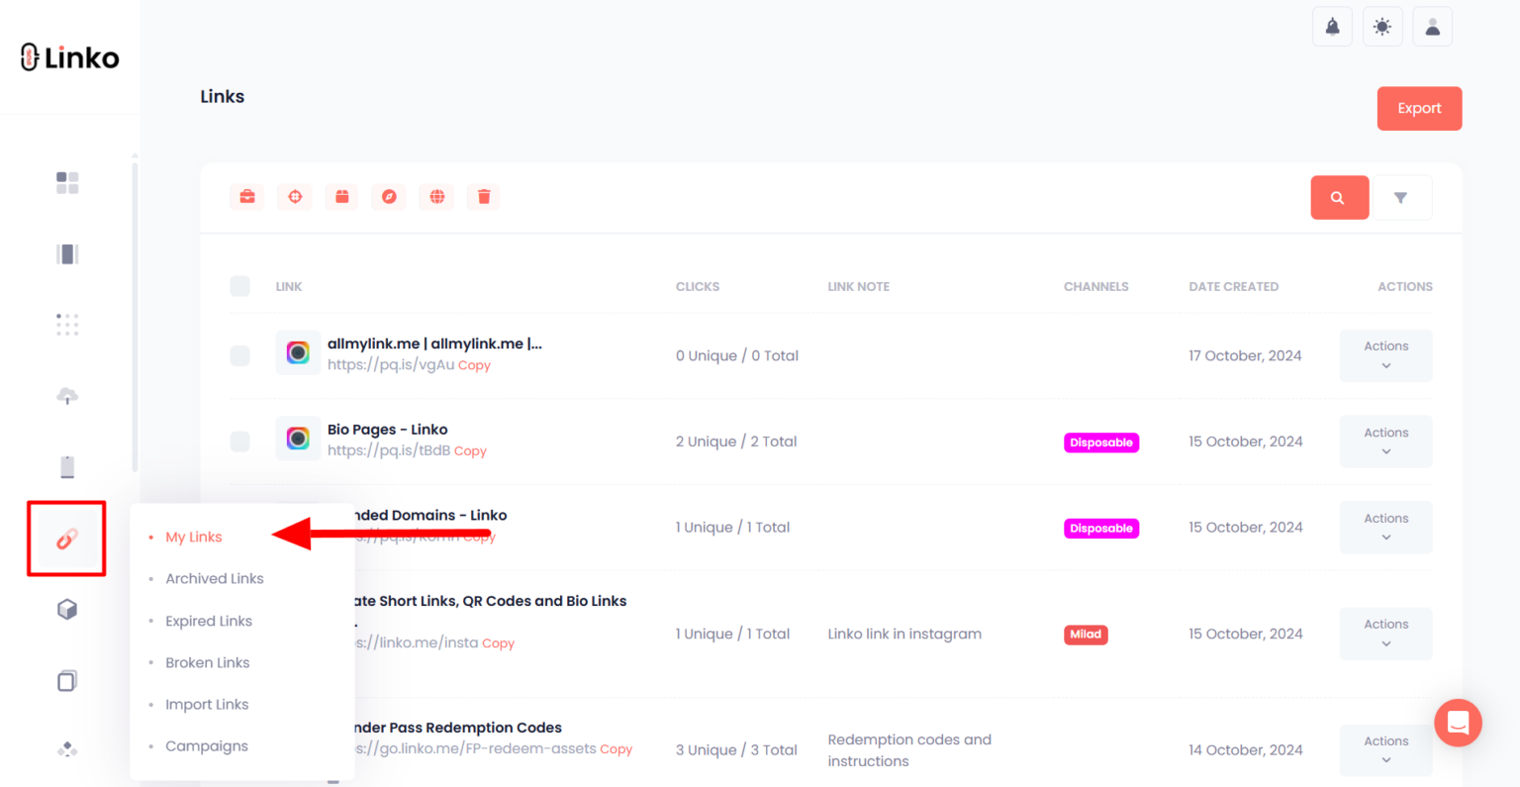Open the user profile icon
Screen dimensions: 1520x787
tap(1432, 27)
